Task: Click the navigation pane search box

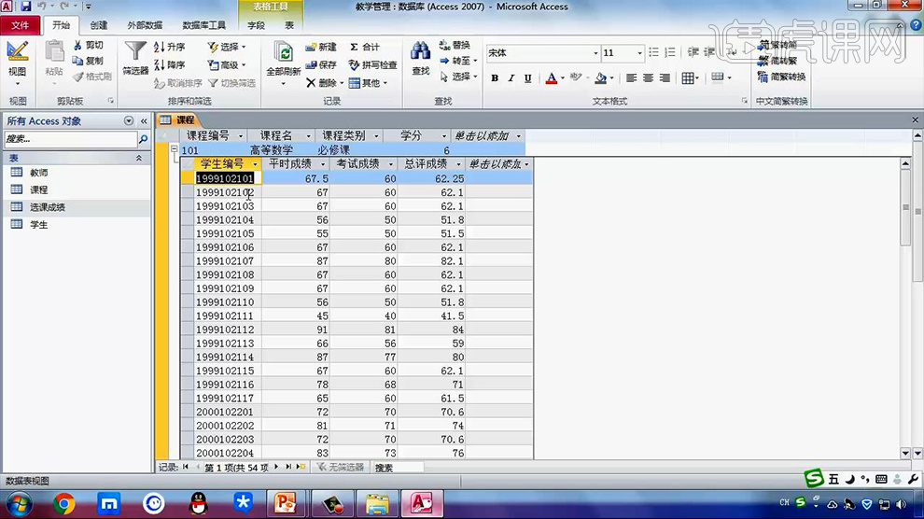Action: click(70, 139)
